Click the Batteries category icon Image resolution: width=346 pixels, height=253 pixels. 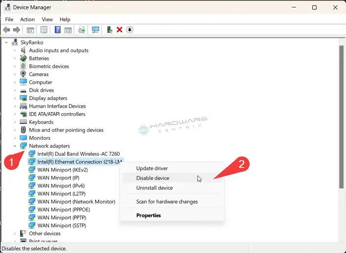pyautogui.click(x=23, y=58)
